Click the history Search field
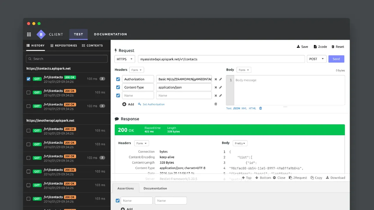374x210 pixels. pos(67,59)
